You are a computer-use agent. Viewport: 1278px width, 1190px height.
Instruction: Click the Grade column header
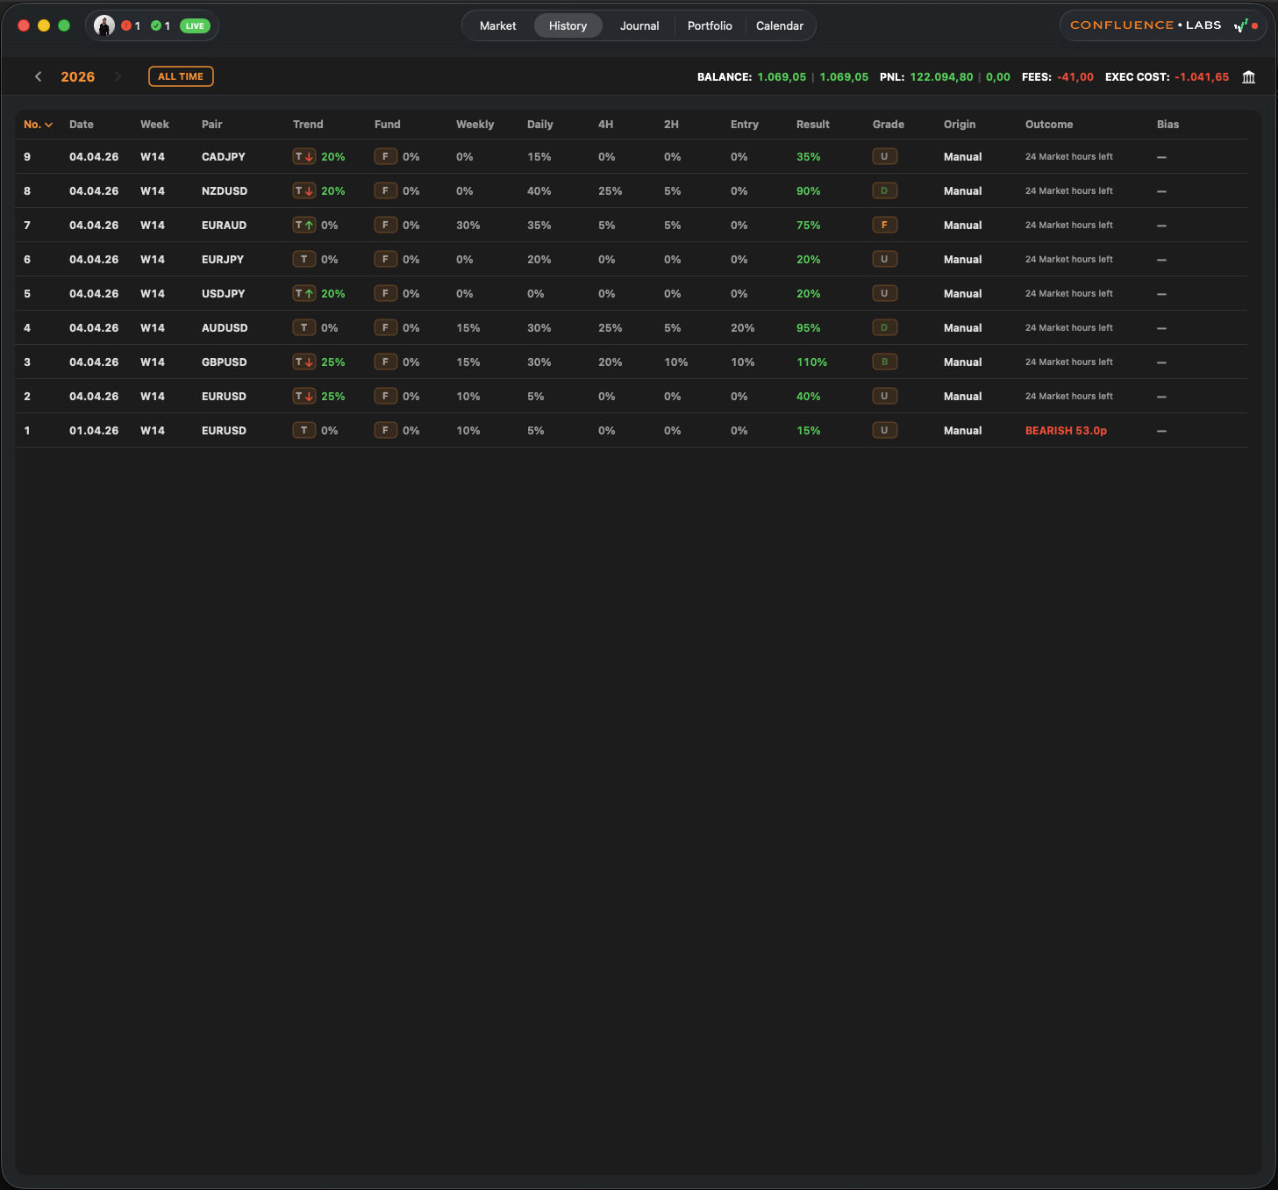(x=889, y=125)
